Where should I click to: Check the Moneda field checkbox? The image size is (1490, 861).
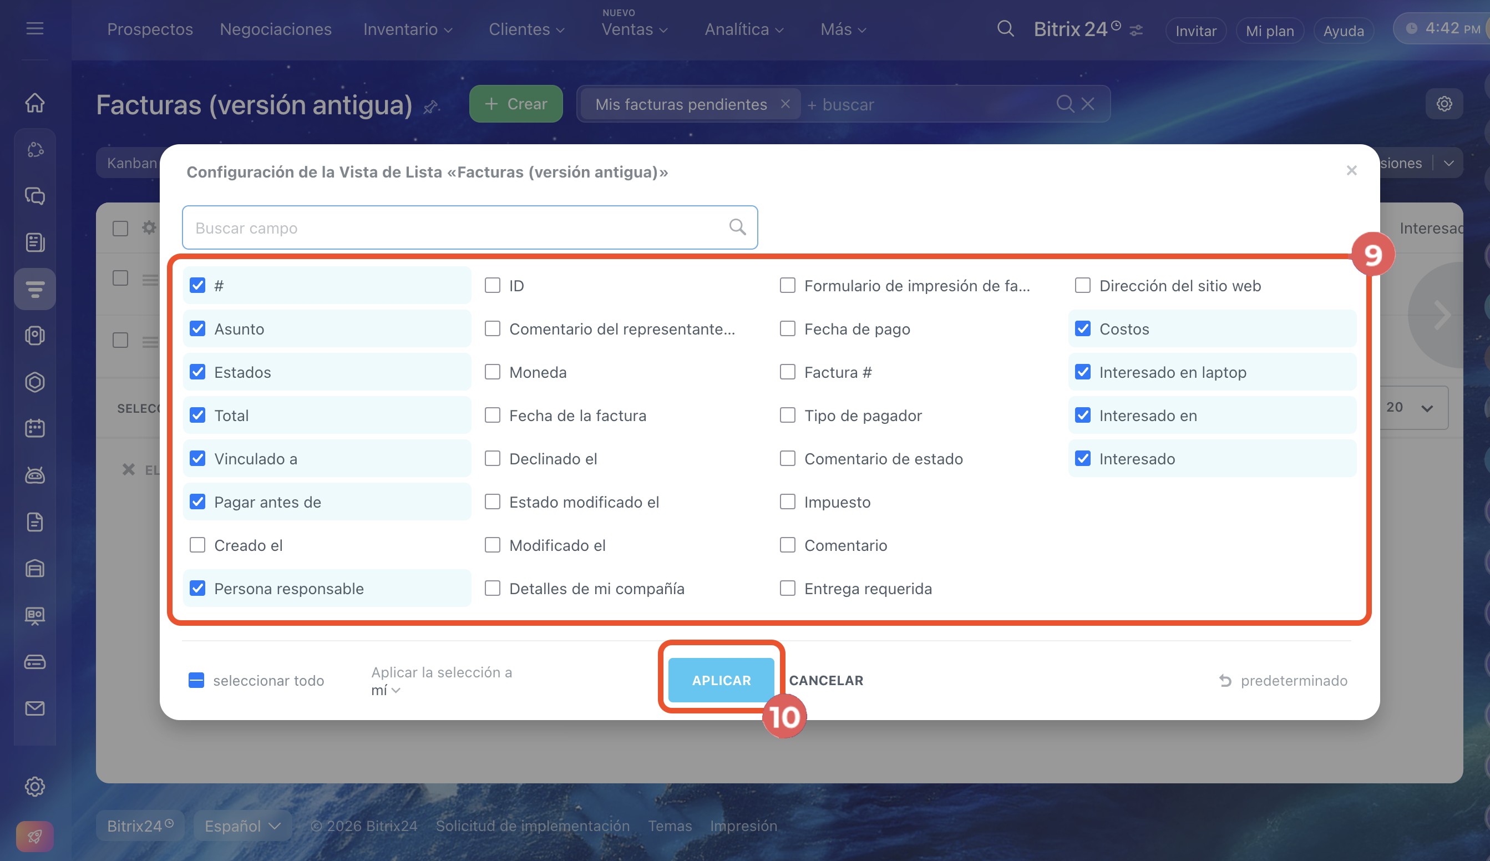[493, 372]
